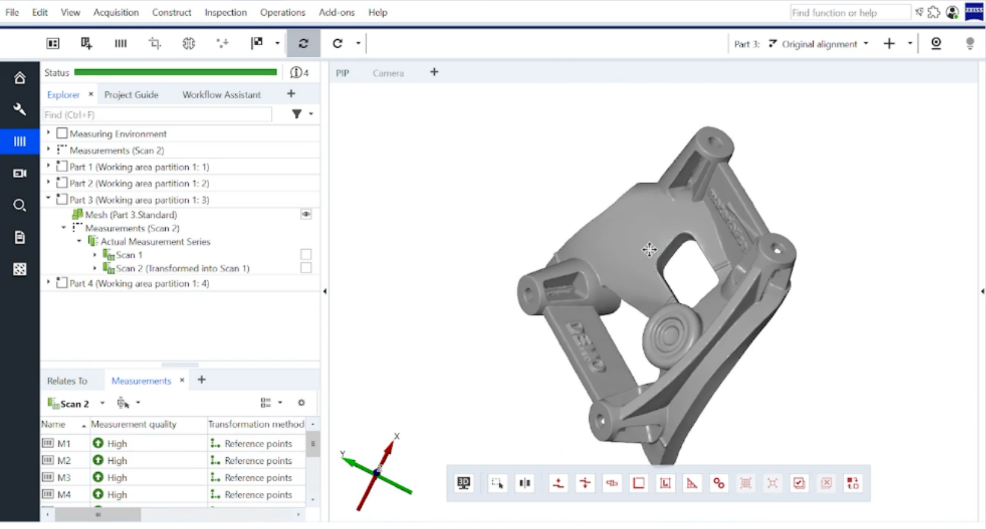
Task: Open the Inspection menu
Action: coord(226,12)
